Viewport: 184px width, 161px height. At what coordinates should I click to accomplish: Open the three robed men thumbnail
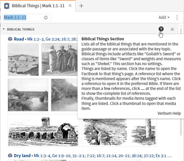[x=60, y=59]
